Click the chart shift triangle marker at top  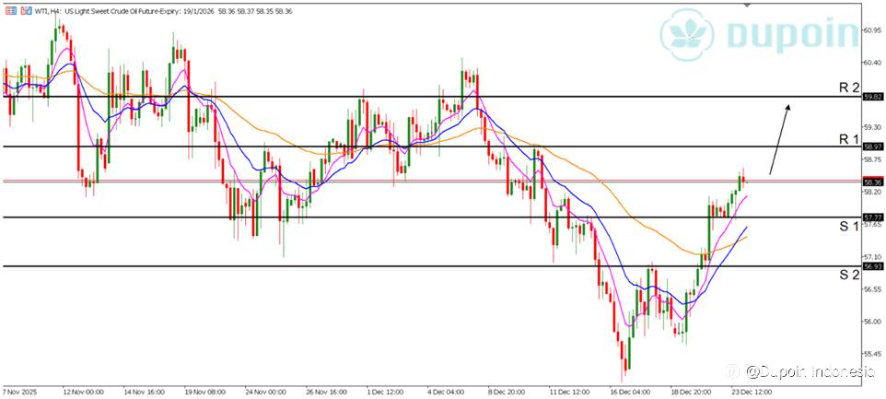point(748,5)
